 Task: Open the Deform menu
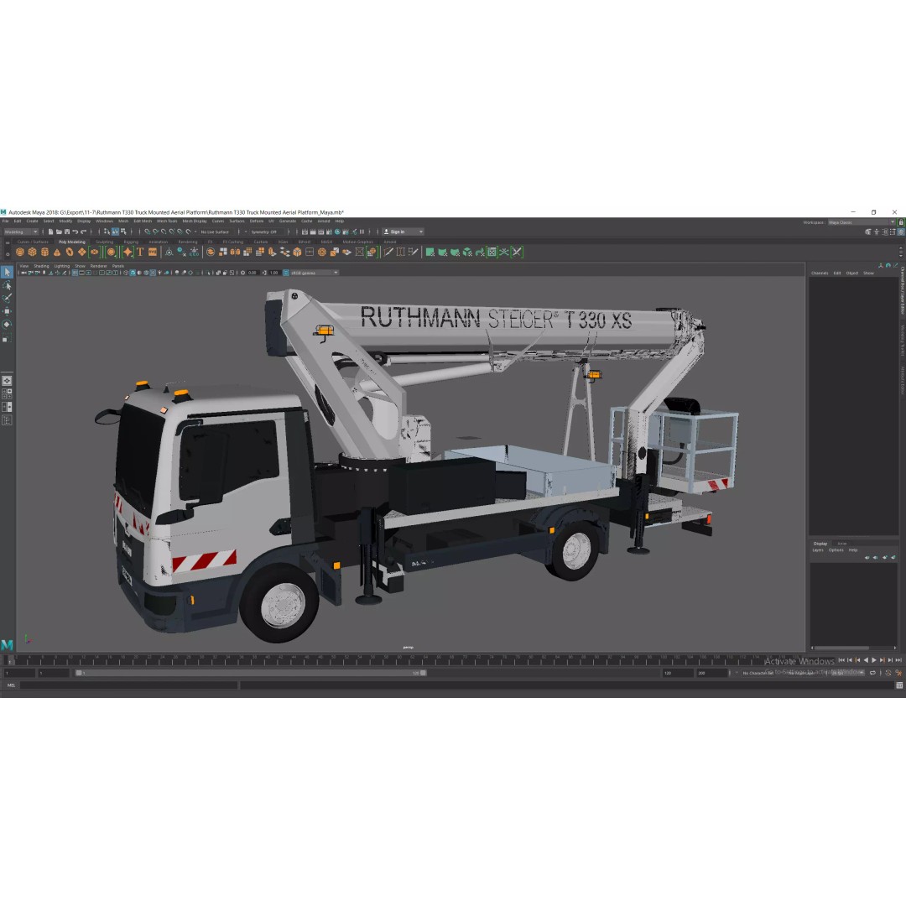(257, 221)
